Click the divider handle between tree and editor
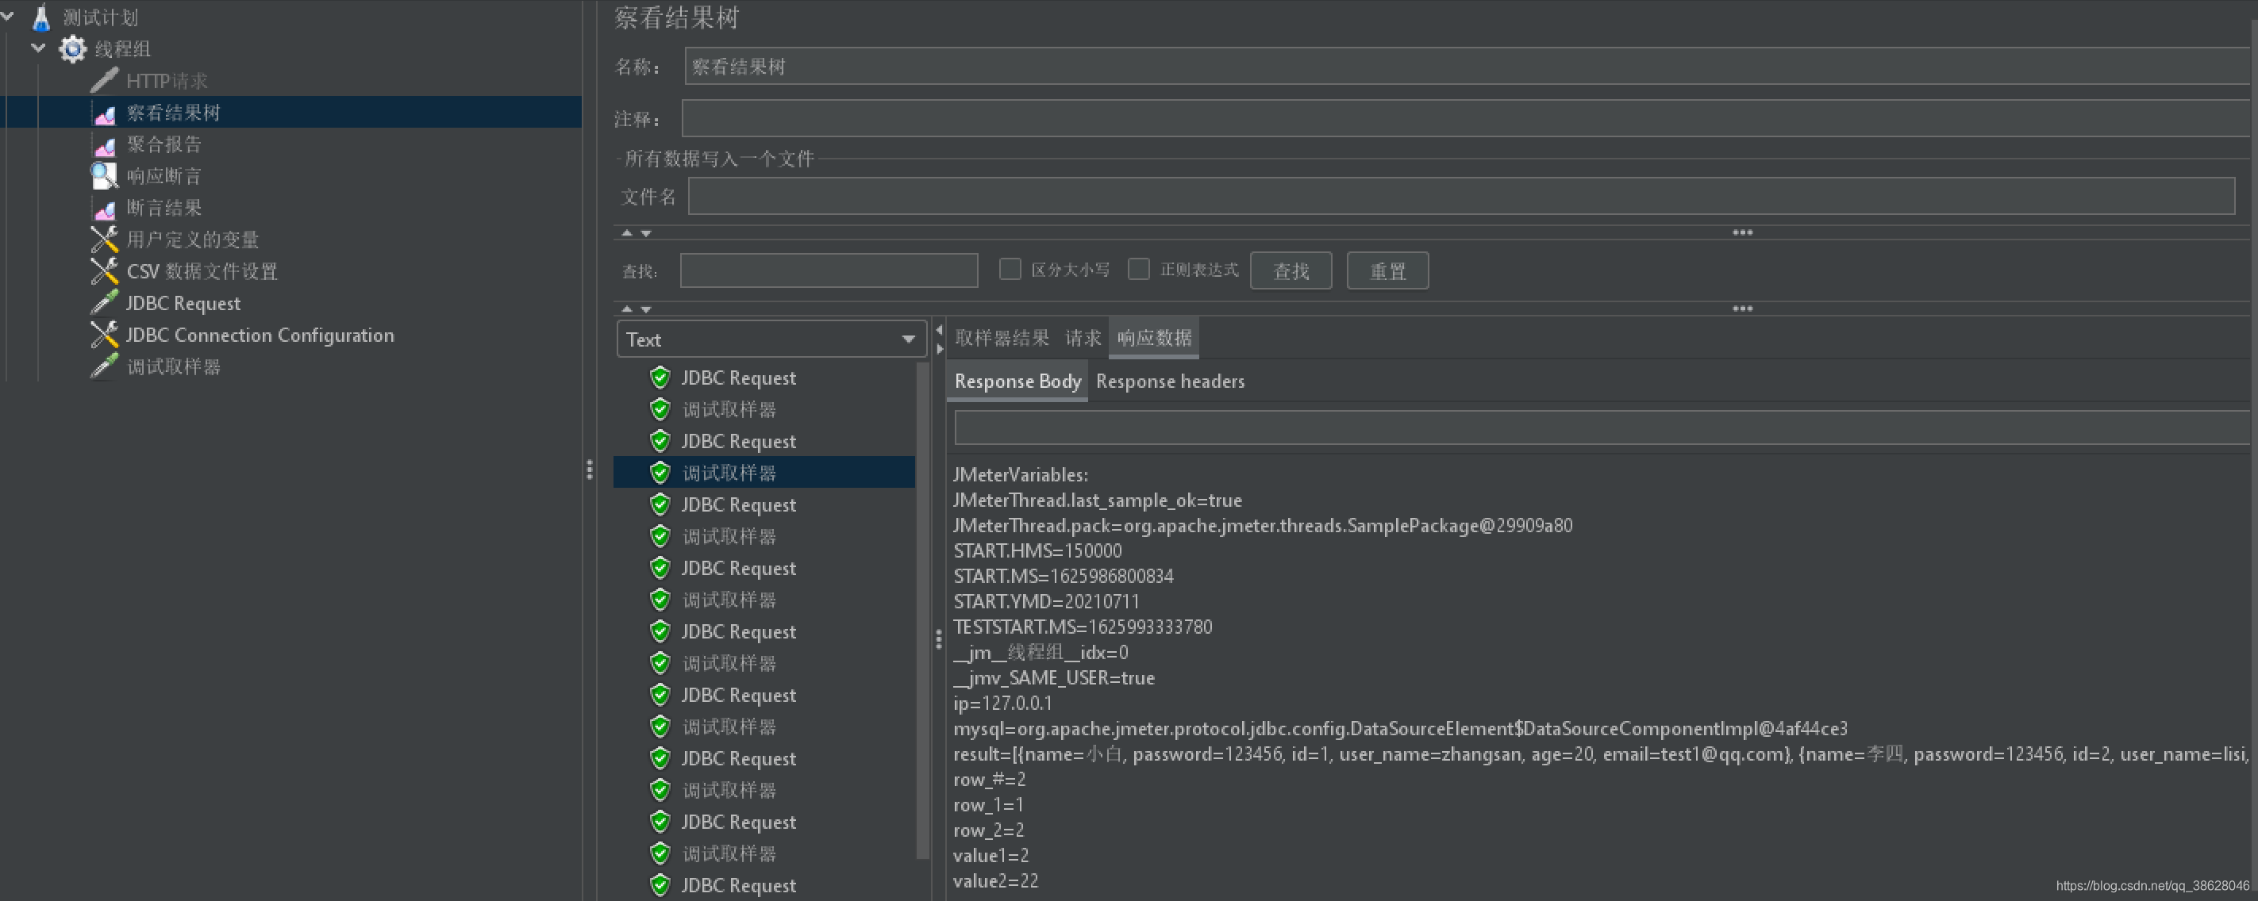Image resolution: width=2258 pixels, height=901 pixels. pos(589,470)
